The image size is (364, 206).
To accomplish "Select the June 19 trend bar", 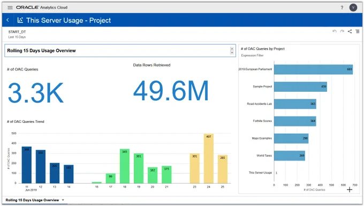I will [x=139, y=168].
